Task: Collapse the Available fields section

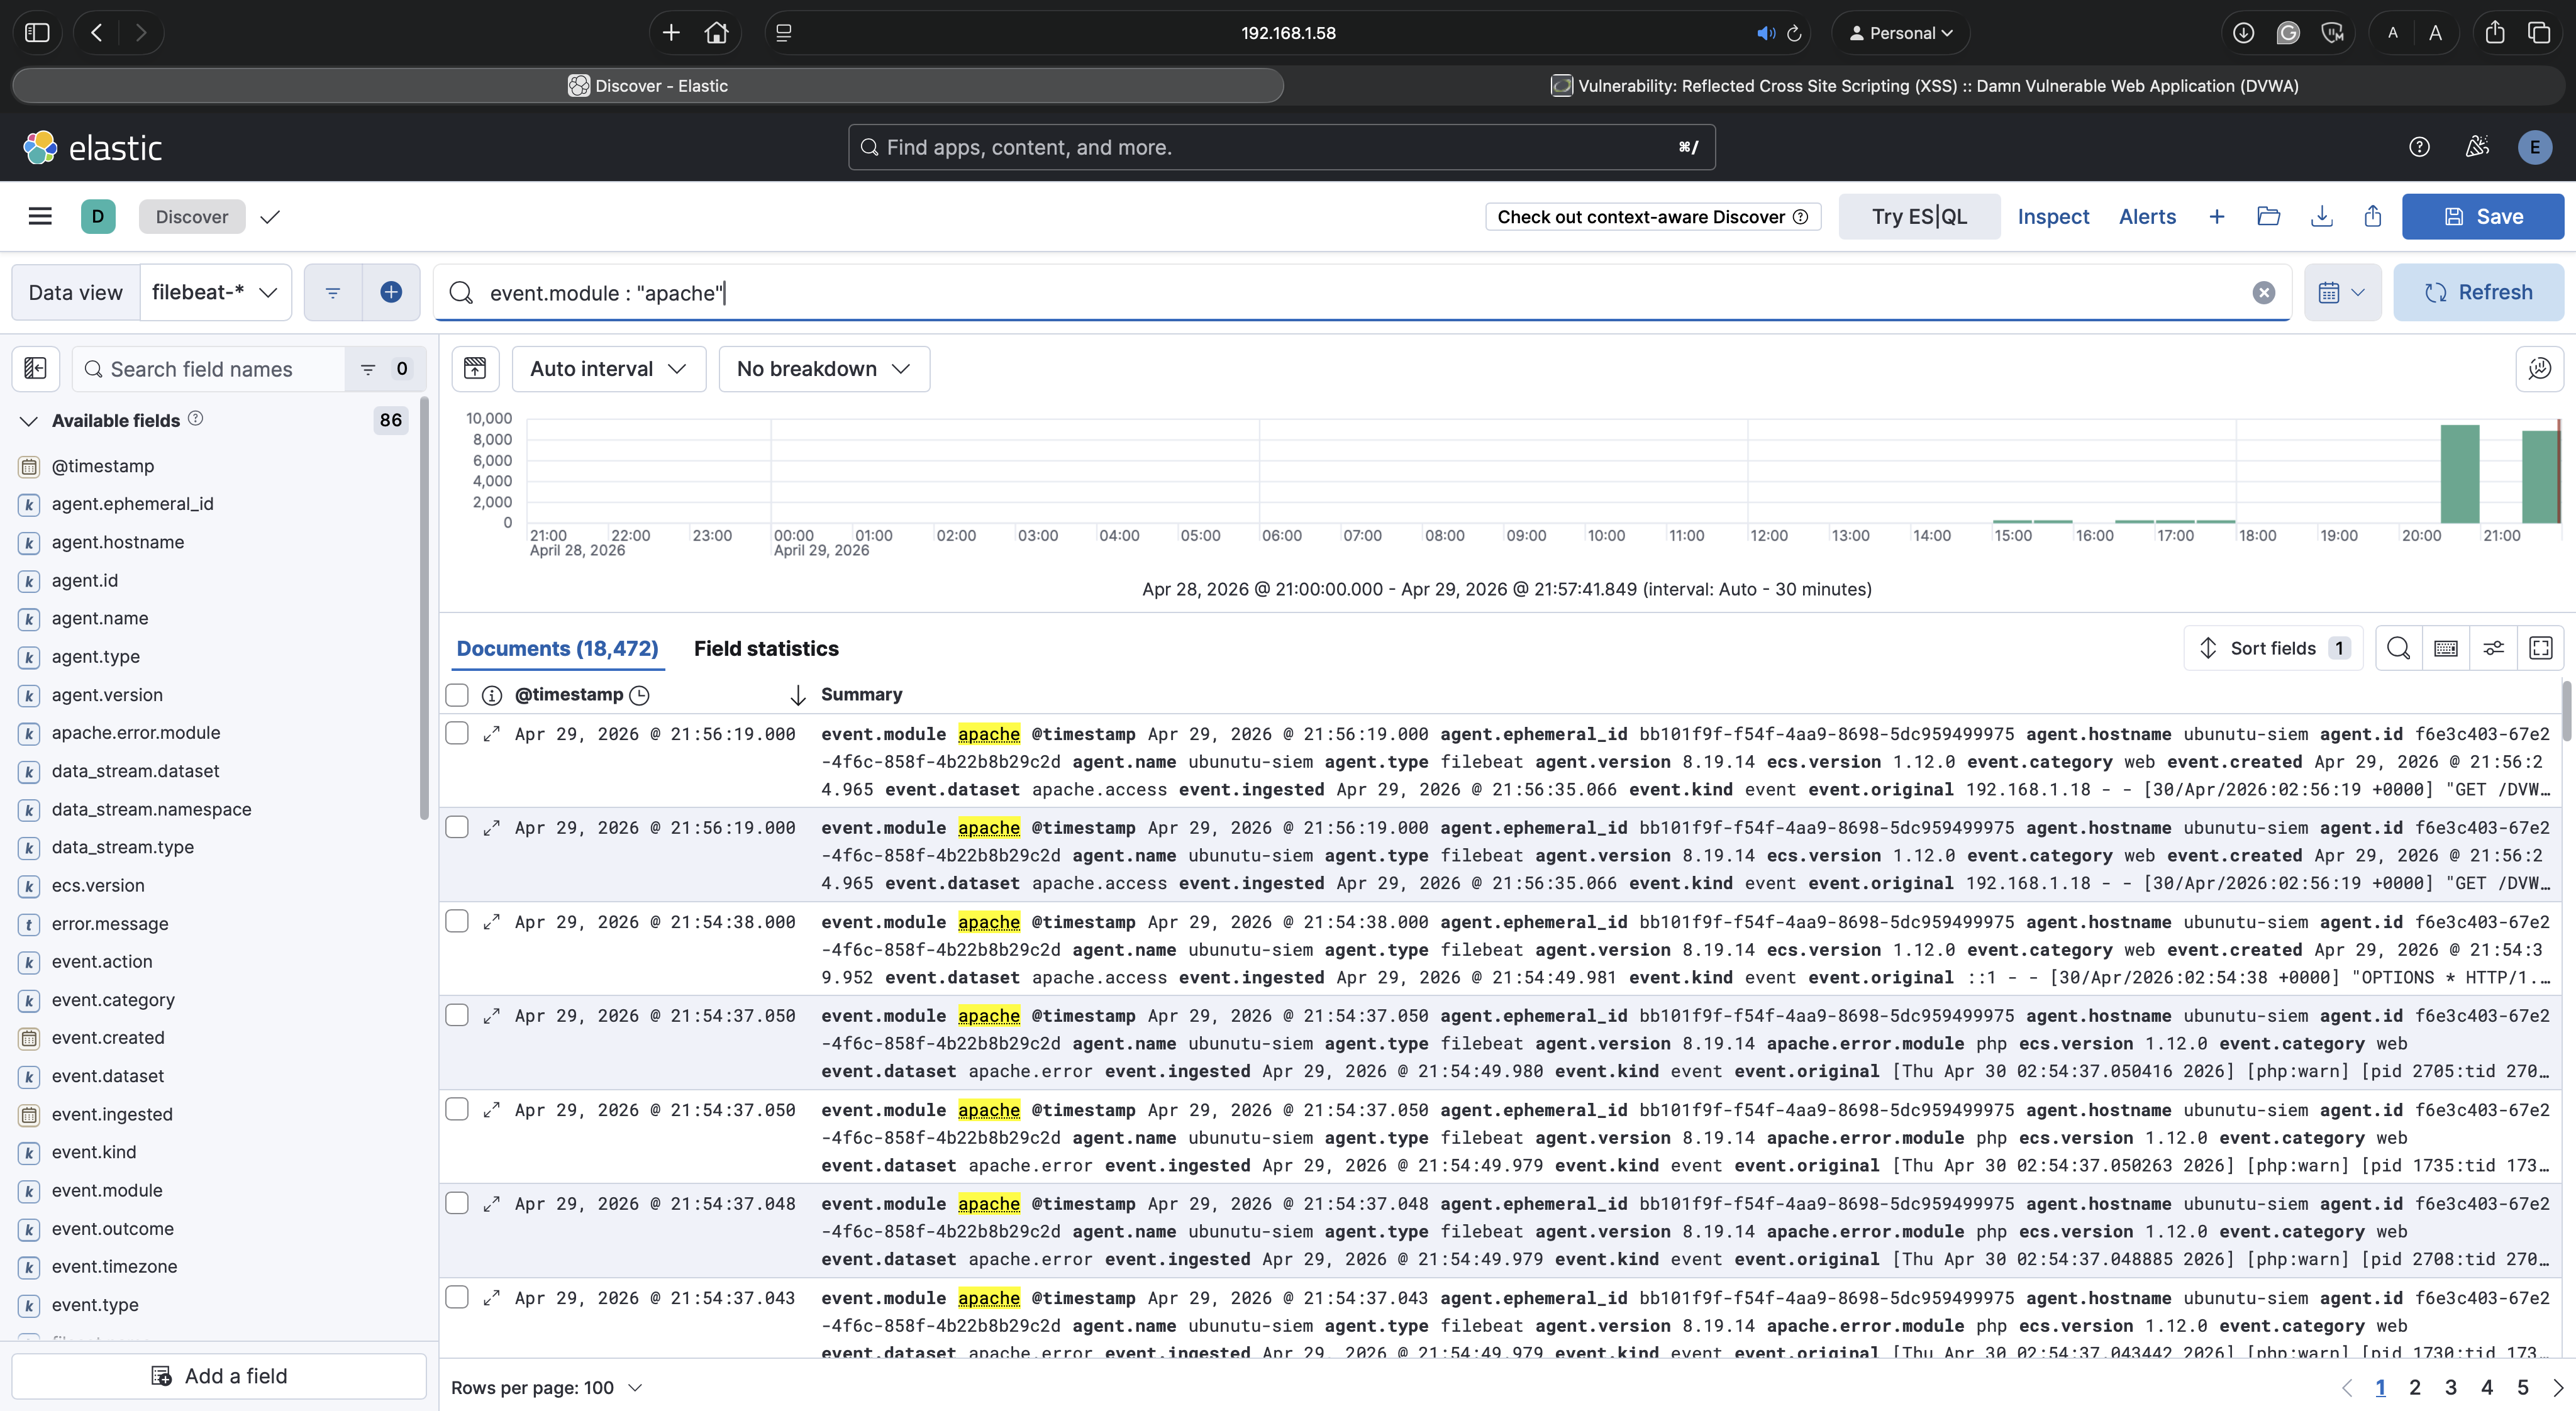Action: (x=29, y=421)
